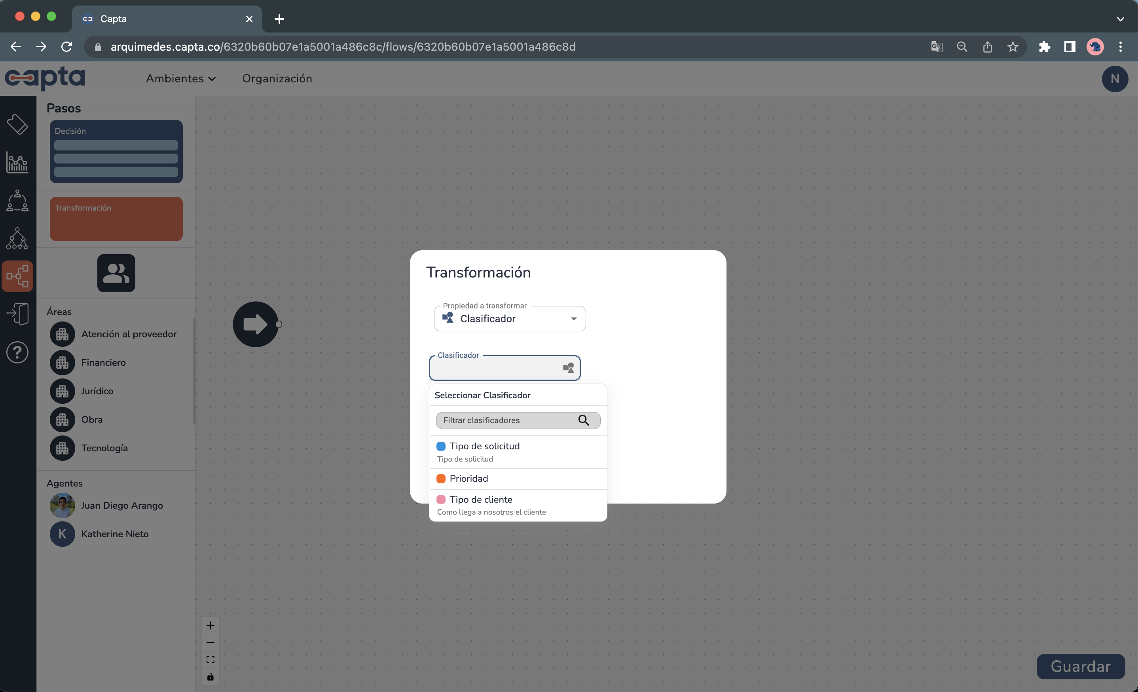
Task: Click the hierarchy tree sidebar icon
Action: [17, 238]
